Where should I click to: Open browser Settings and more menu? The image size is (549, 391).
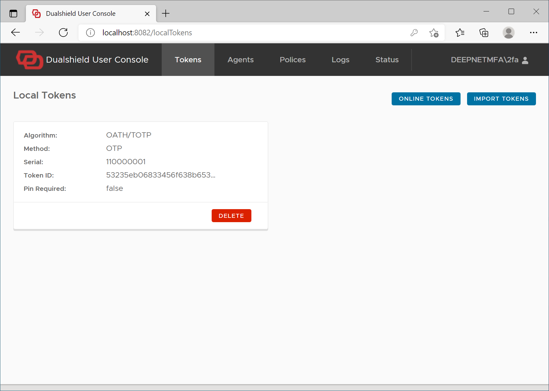click(x=533, y=33)
